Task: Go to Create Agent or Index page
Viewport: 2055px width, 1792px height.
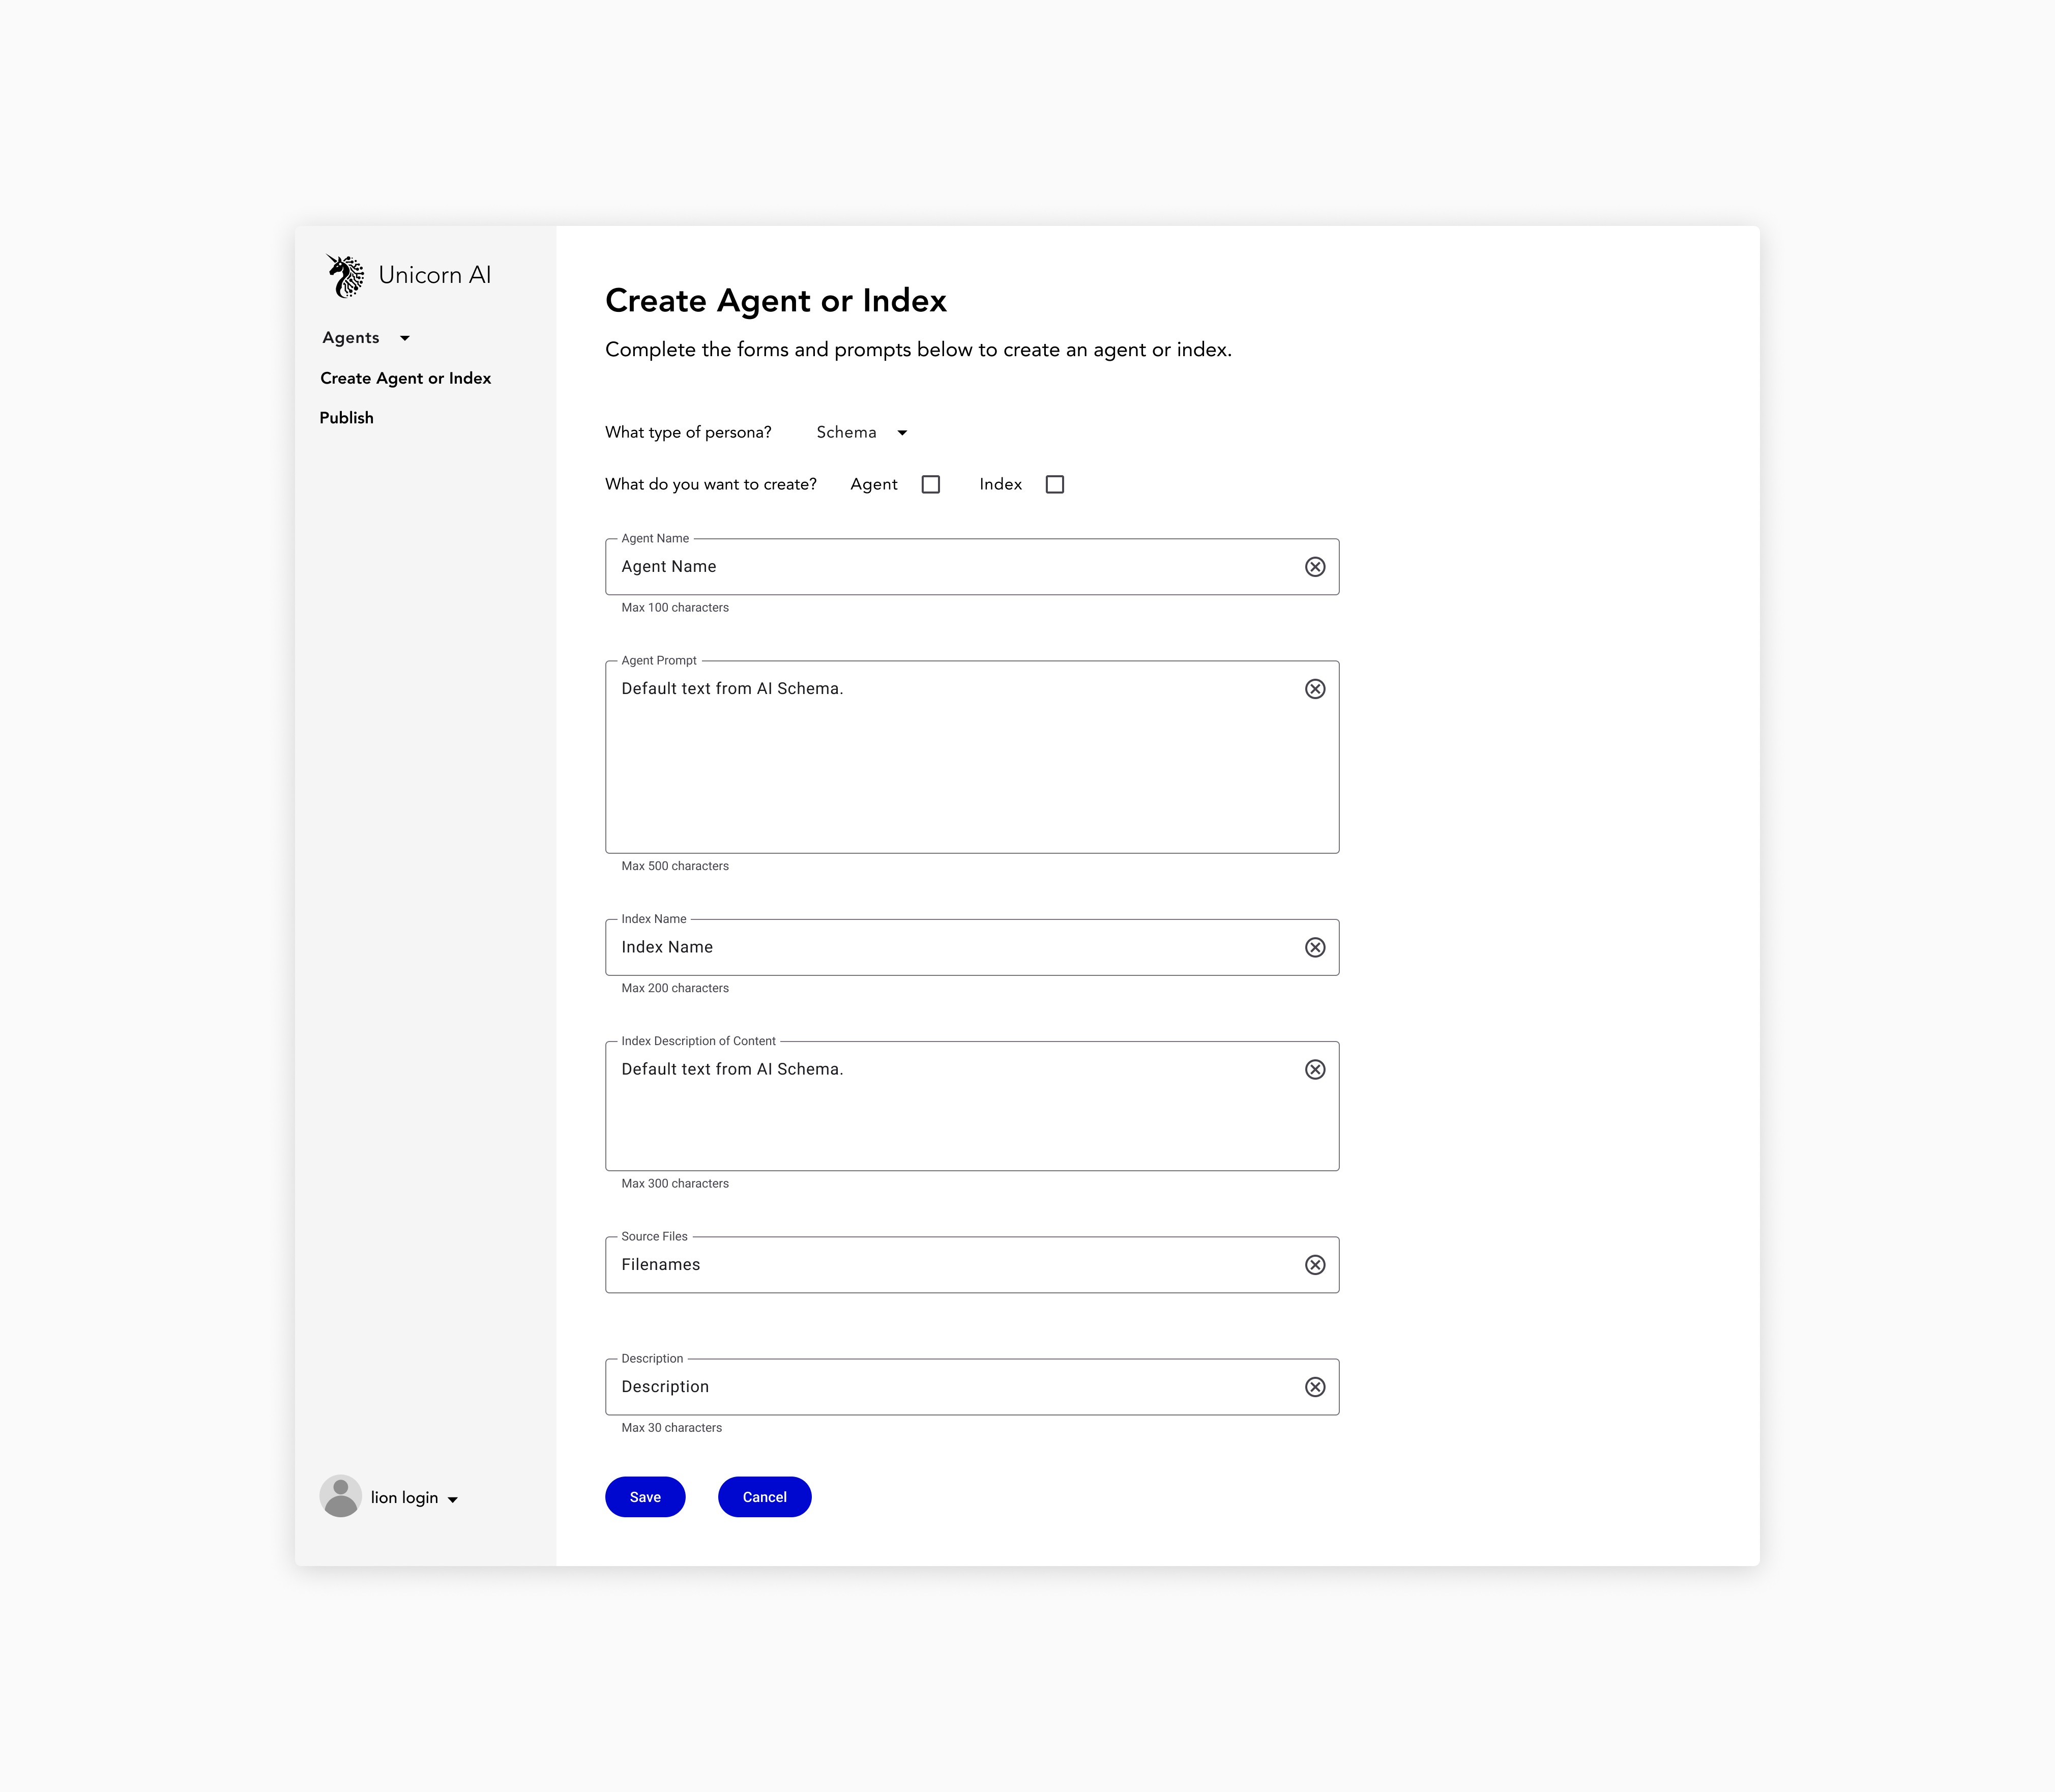Action: (x=405, y=378)
